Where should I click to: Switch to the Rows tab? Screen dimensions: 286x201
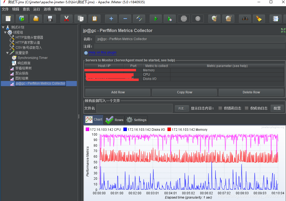click(114, 120)
